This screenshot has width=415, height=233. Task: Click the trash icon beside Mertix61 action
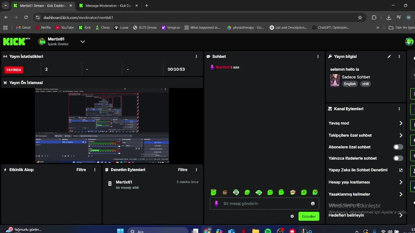click(110, 184)
